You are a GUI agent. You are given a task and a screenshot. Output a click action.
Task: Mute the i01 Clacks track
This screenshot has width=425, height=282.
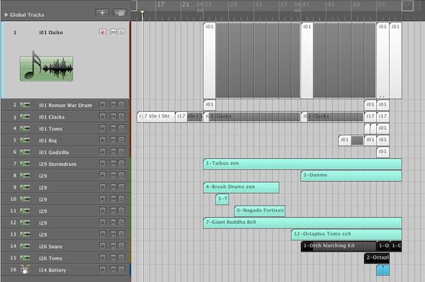(113, 116)
